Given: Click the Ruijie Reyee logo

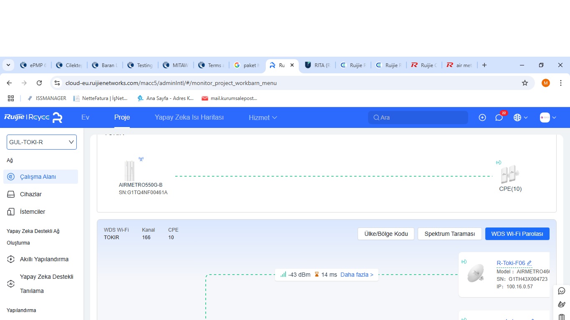Looking at the screenshot, I should tap(33, 117).
